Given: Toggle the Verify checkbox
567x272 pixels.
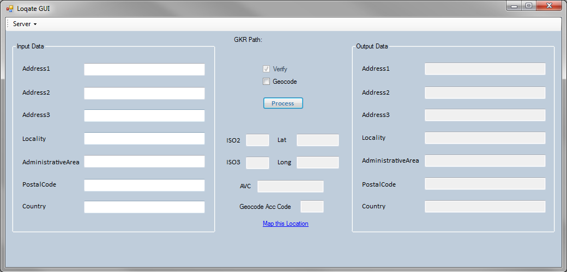Looking at the screenshot, I should click(x=266, y=69).
